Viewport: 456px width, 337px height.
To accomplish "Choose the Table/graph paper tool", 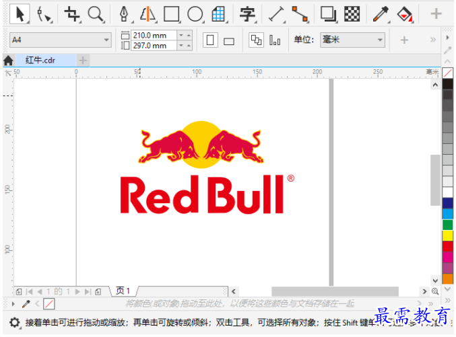I will click(218, 14).
